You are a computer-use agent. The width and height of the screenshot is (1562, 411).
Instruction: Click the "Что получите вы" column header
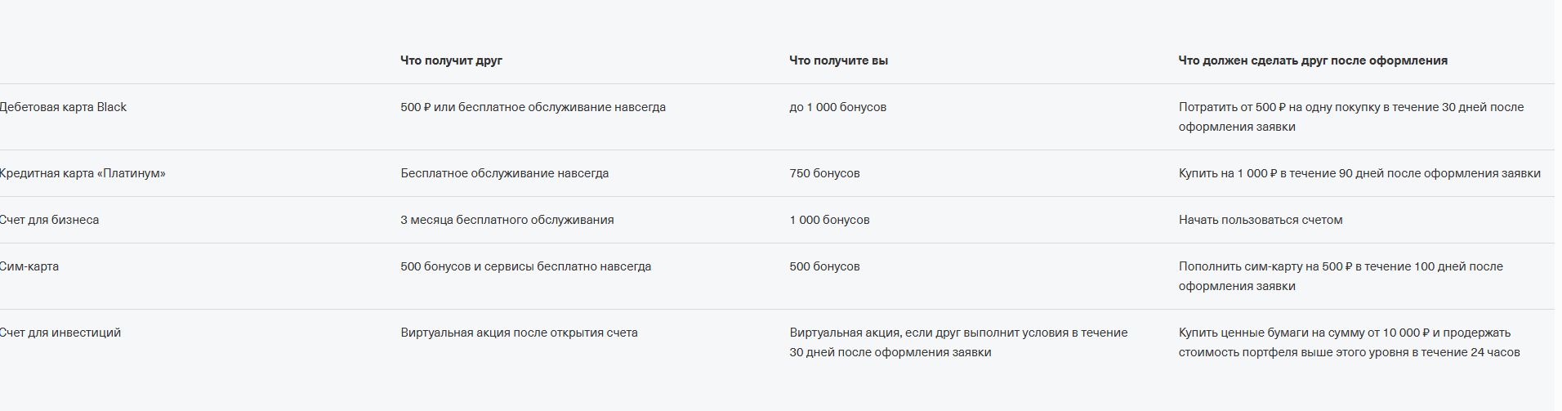(x=838, y=60)
